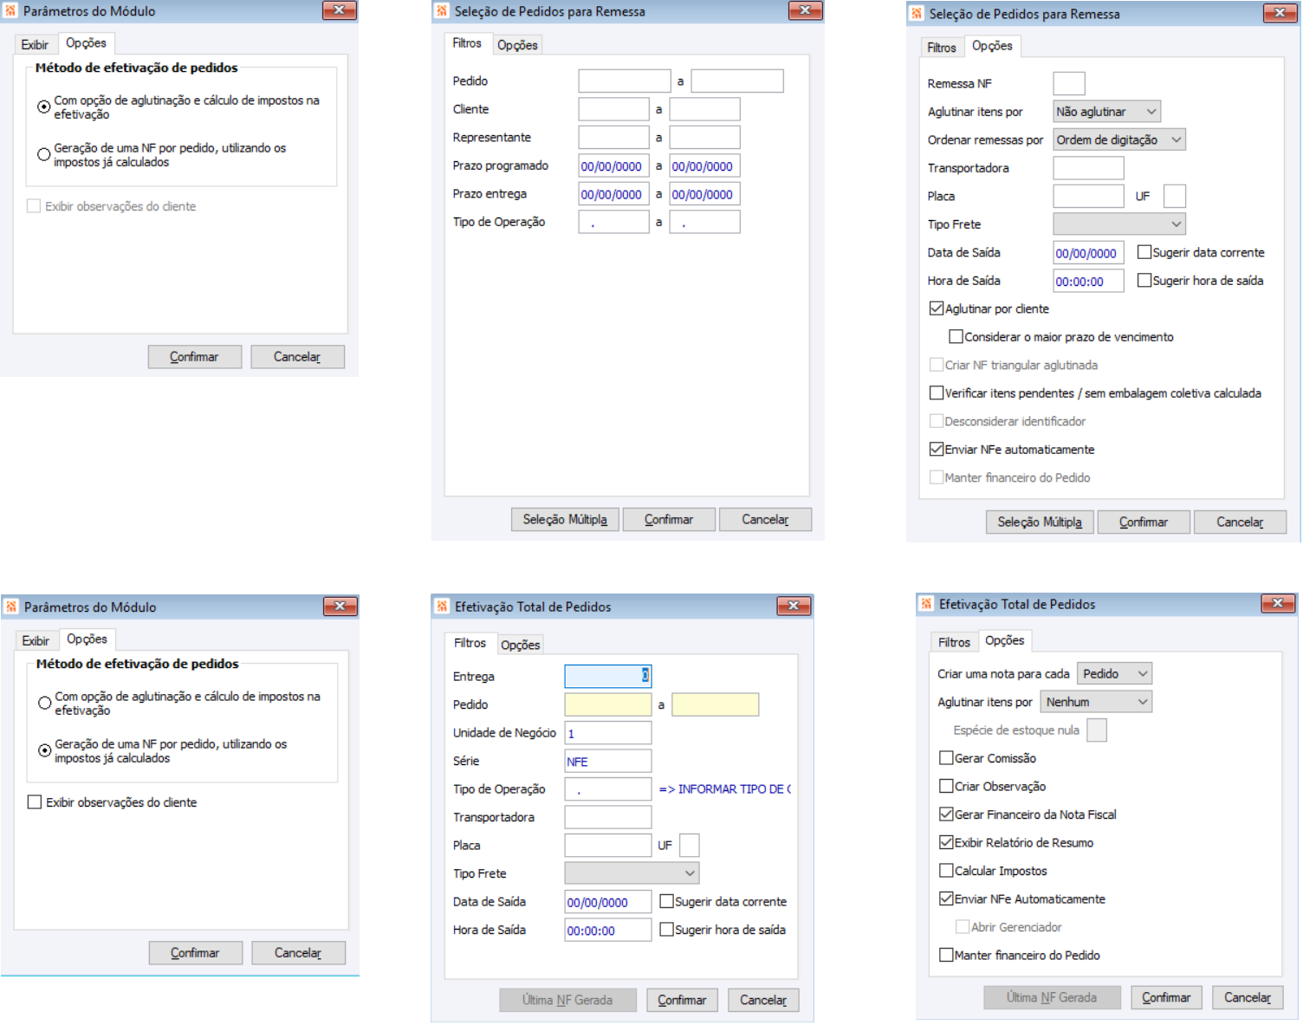Click Transportadora field in Seleção de Pedidos window
The image size is (1303, 1025).
tap(1088, 168)
